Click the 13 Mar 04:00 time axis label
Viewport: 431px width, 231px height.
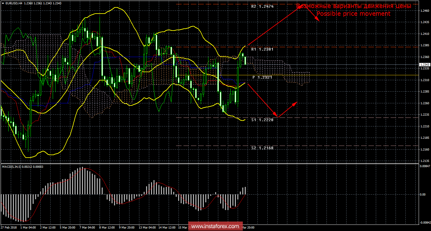pos(147,228)
